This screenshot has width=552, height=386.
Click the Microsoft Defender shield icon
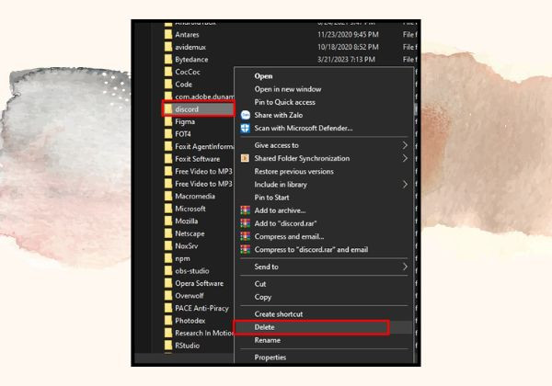245,128
